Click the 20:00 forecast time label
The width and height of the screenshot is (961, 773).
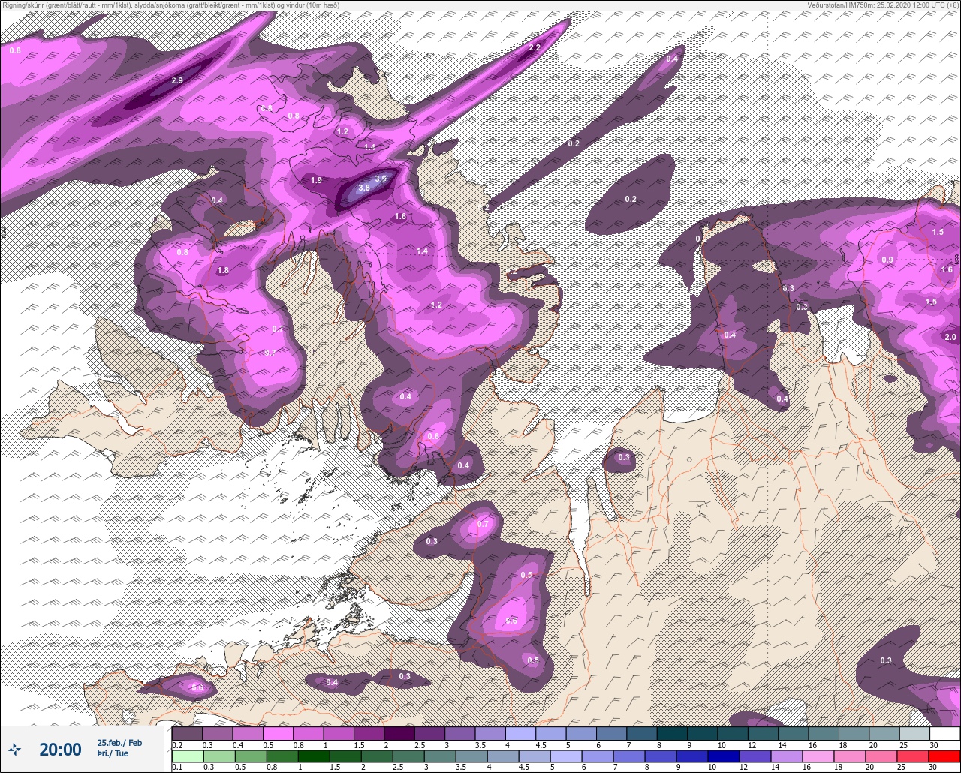pos(60,749)
